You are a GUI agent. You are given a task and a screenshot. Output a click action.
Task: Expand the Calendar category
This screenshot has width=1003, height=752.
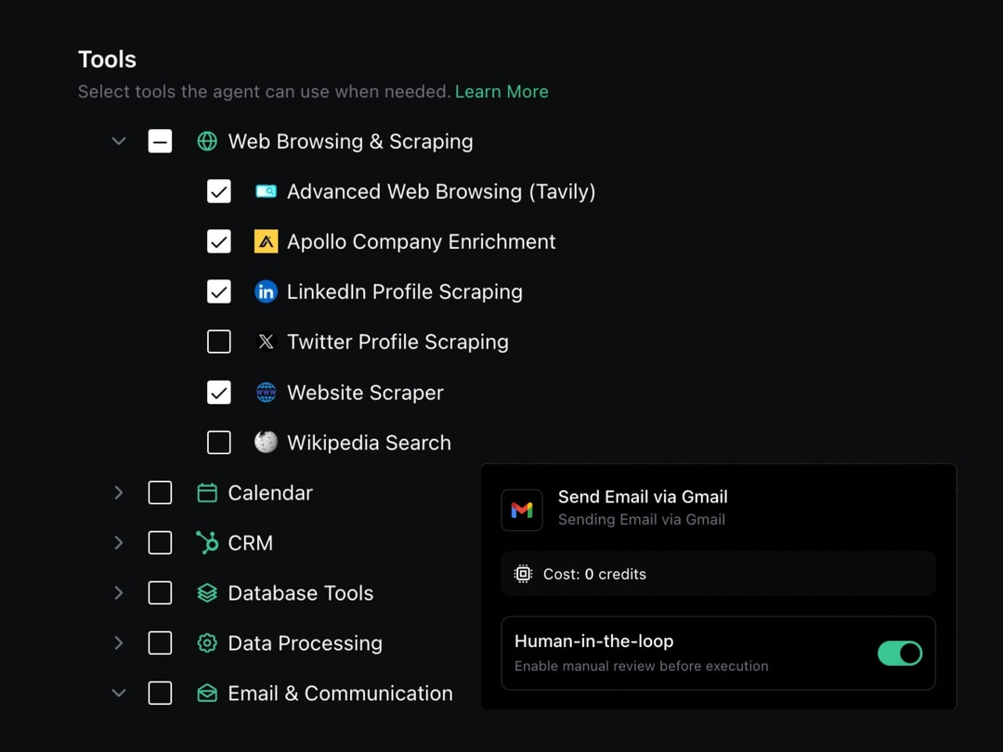tap(119, 493)
